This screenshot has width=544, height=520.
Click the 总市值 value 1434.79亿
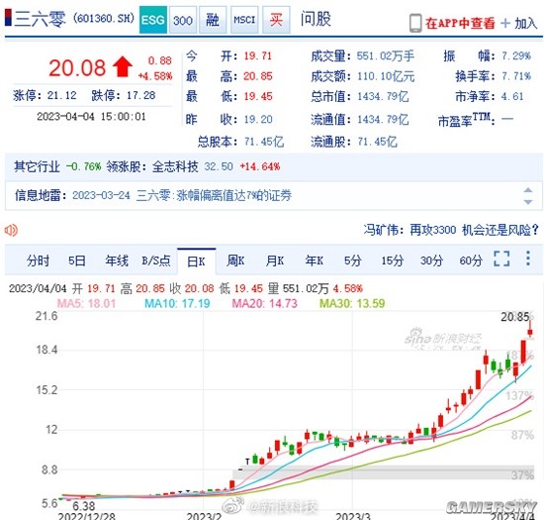coord(383,96)
